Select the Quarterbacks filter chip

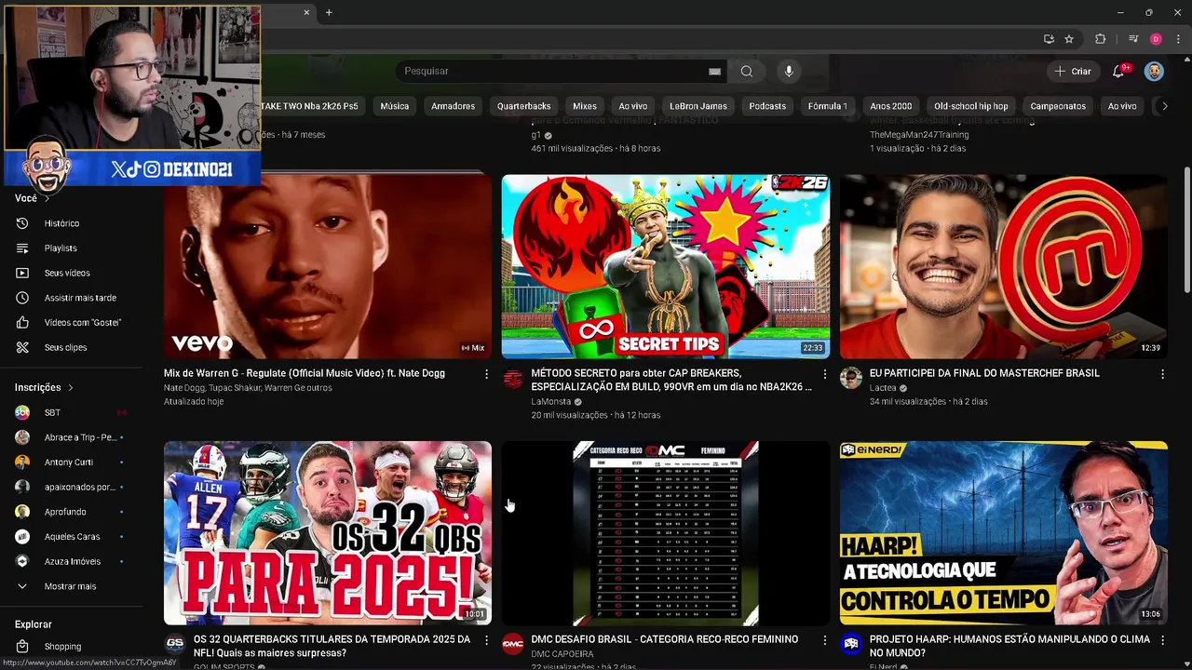coord(523,106)
